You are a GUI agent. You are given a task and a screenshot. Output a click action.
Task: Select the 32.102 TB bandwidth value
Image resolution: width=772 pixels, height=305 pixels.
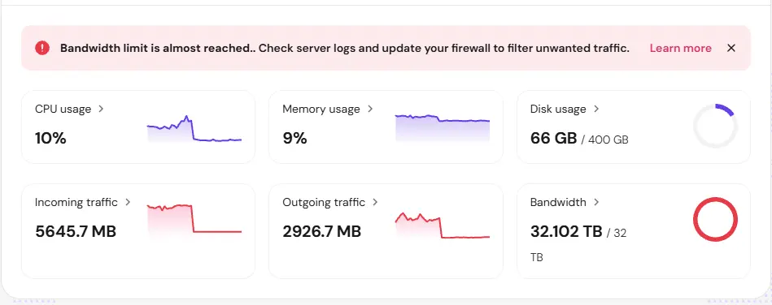[566, 231]
